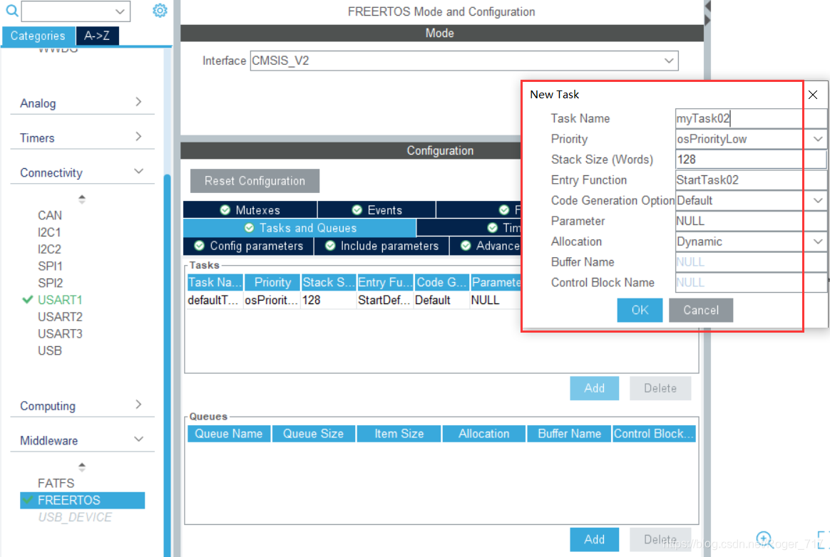This screenshot has width=830, height=557.
Task: Open the Advanced settings tab
Action: click(486, 246)
